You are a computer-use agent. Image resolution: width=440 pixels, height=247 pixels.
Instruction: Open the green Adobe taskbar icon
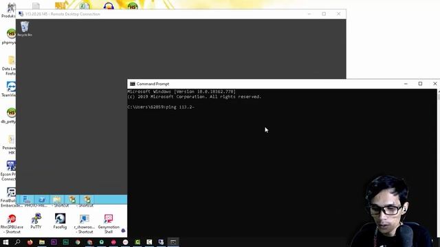coord(66,242)
